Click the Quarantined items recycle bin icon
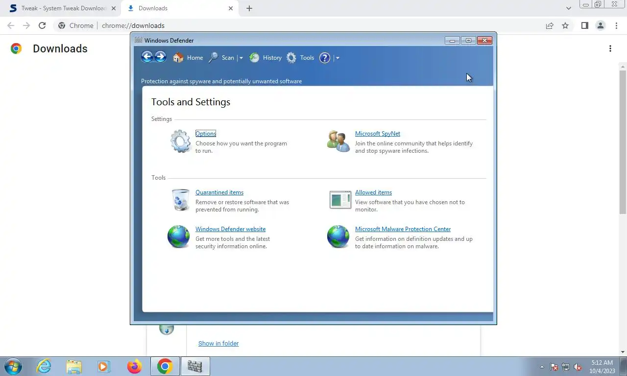Image resolution: width=627 pixels, height=376 pixels. coord(180,200)
